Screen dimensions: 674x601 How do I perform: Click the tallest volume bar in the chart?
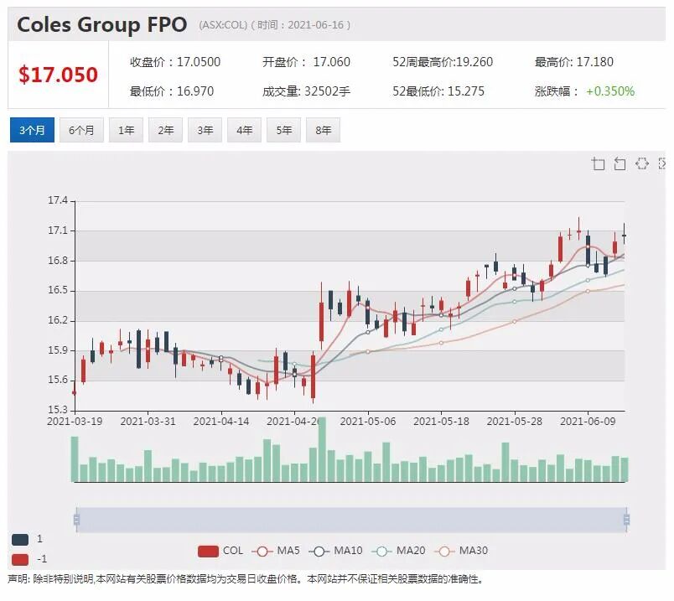pos(322,449)
